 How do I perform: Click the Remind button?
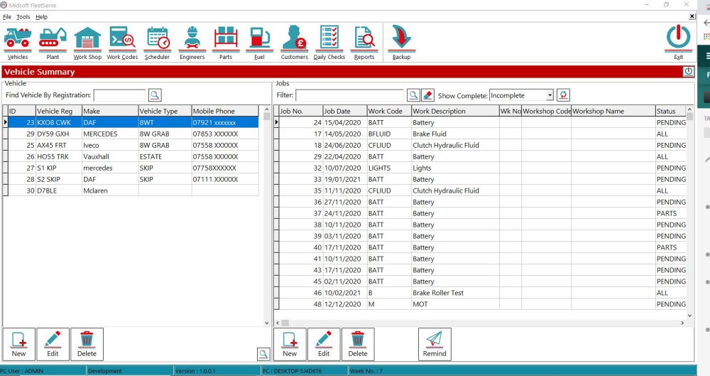click(x=435, y=344)
